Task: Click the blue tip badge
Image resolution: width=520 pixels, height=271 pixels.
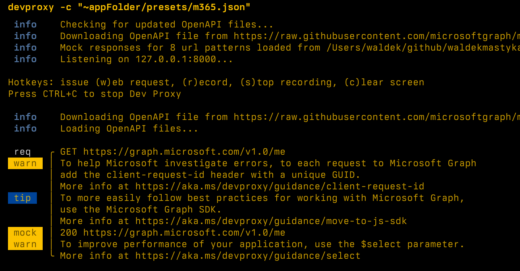Action: click(22, 198)
